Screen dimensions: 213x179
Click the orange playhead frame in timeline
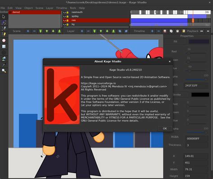pyautogui.click(x=193, y=20)
